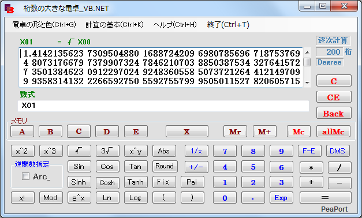Open the 電卓の形と色 menu
Viewport: 362px width, 218px height.
pyautogui.click(x=44, y=24)
